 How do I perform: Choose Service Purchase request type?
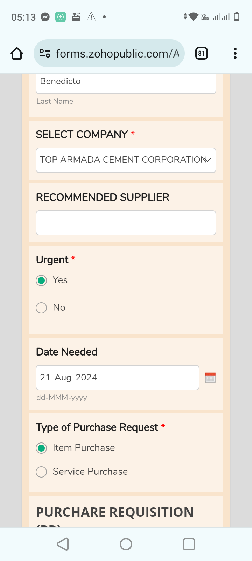(42, 472)
